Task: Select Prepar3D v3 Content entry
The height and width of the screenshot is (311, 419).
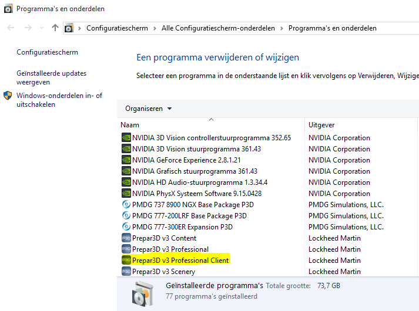Action: coord(164,238)
